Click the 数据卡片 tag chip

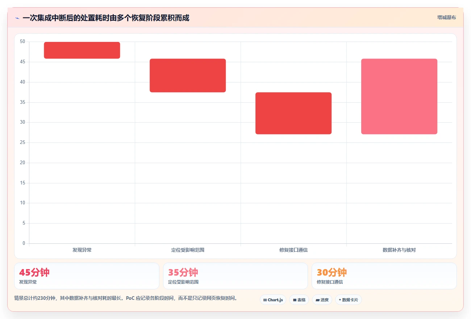pyautogui.click(x=348, y=300)
